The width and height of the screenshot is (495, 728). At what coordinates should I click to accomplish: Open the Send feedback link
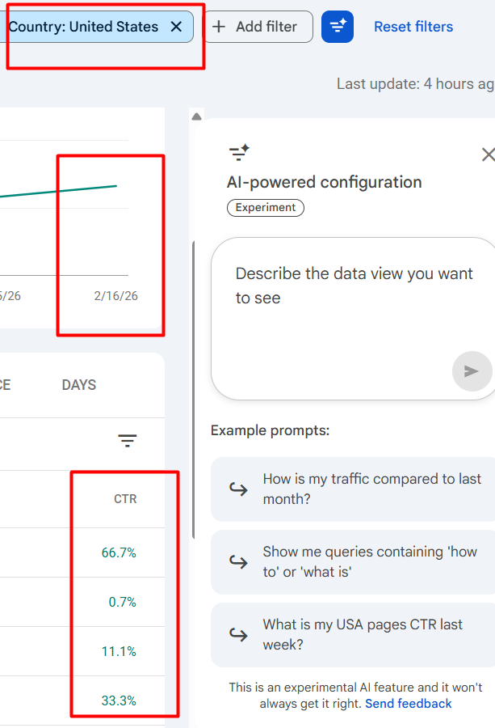point(409,704)
